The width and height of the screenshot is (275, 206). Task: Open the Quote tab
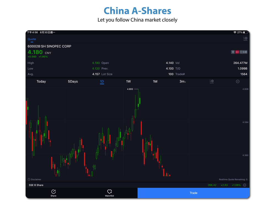[x=32, y=39]
